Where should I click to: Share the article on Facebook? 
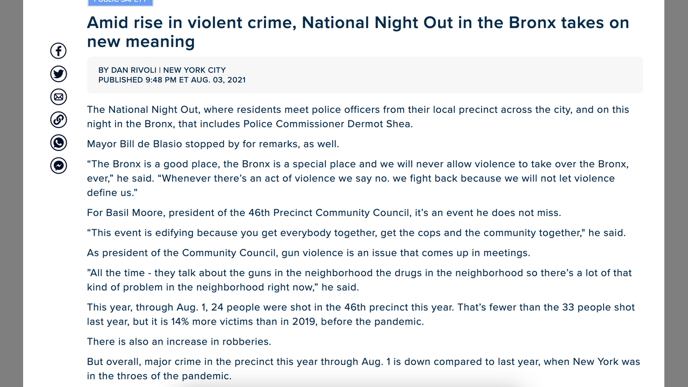[59, 51]
